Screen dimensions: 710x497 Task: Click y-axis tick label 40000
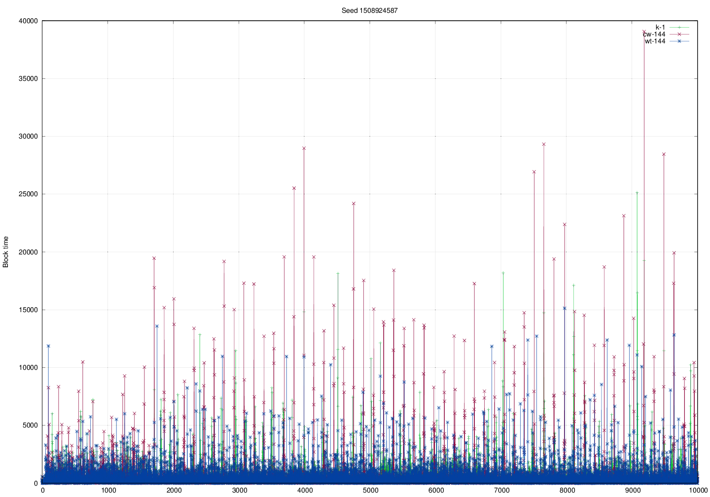click(x=28, y=21)
